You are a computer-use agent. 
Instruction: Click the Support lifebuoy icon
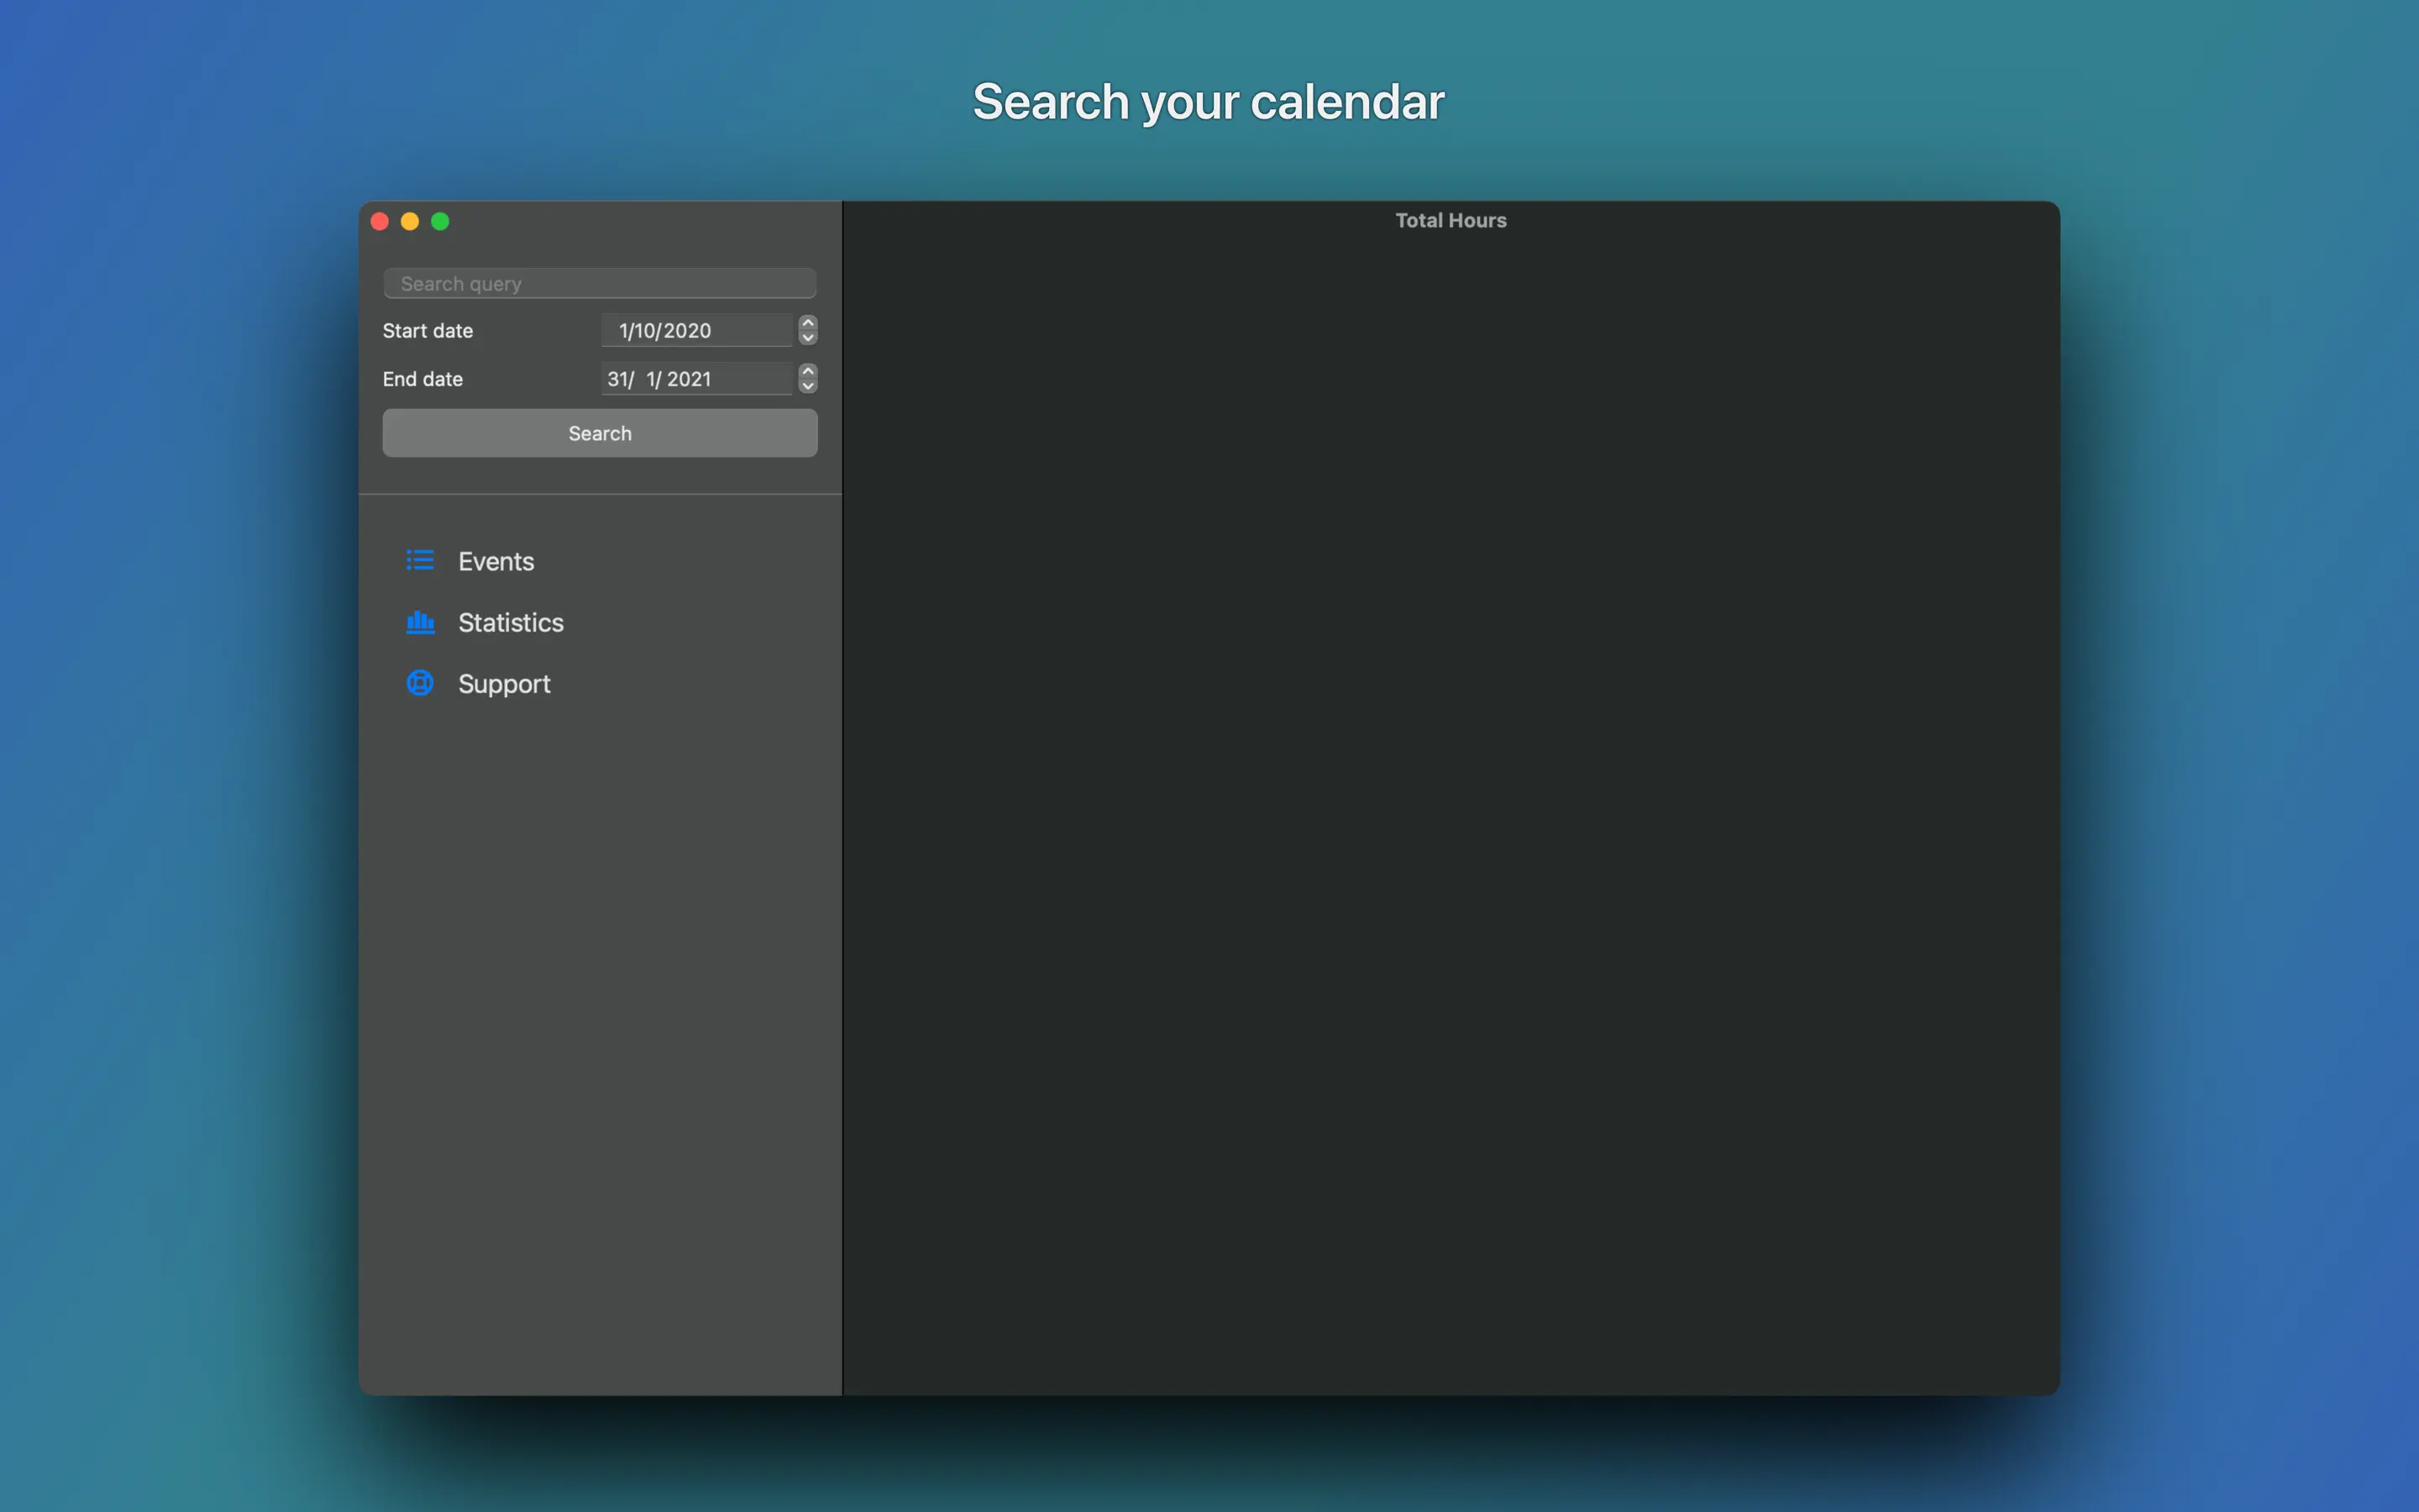420,683
